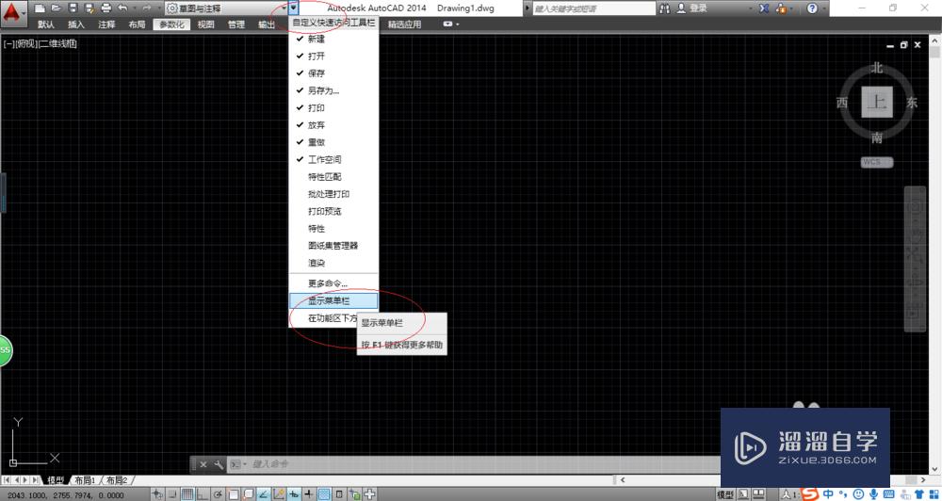Expand the search box arrow left of input
The image size is (942, 501).
(x=528, y=8)
